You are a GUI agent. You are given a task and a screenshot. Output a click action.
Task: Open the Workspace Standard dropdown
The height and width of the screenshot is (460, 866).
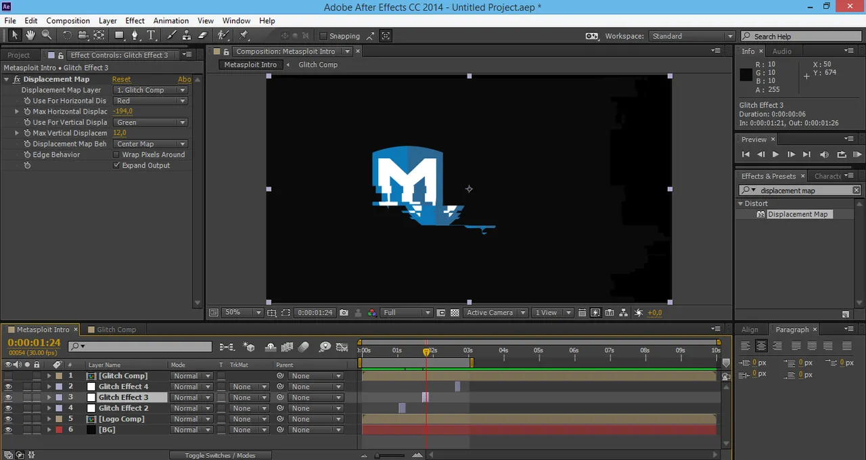[x=691, y=36]
